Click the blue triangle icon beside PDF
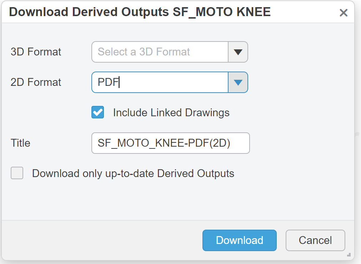This screenshot has width=361, height=264. pos(238,83)
